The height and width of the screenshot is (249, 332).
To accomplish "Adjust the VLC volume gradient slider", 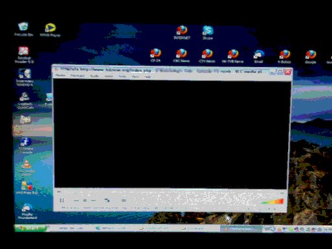I will [272, 202].
